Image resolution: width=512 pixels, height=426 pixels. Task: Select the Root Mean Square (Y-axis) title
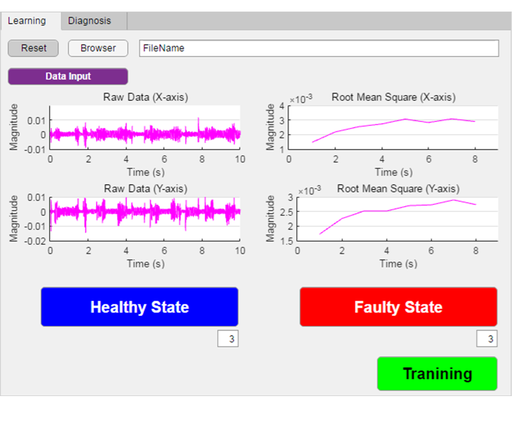click(398, 188)
